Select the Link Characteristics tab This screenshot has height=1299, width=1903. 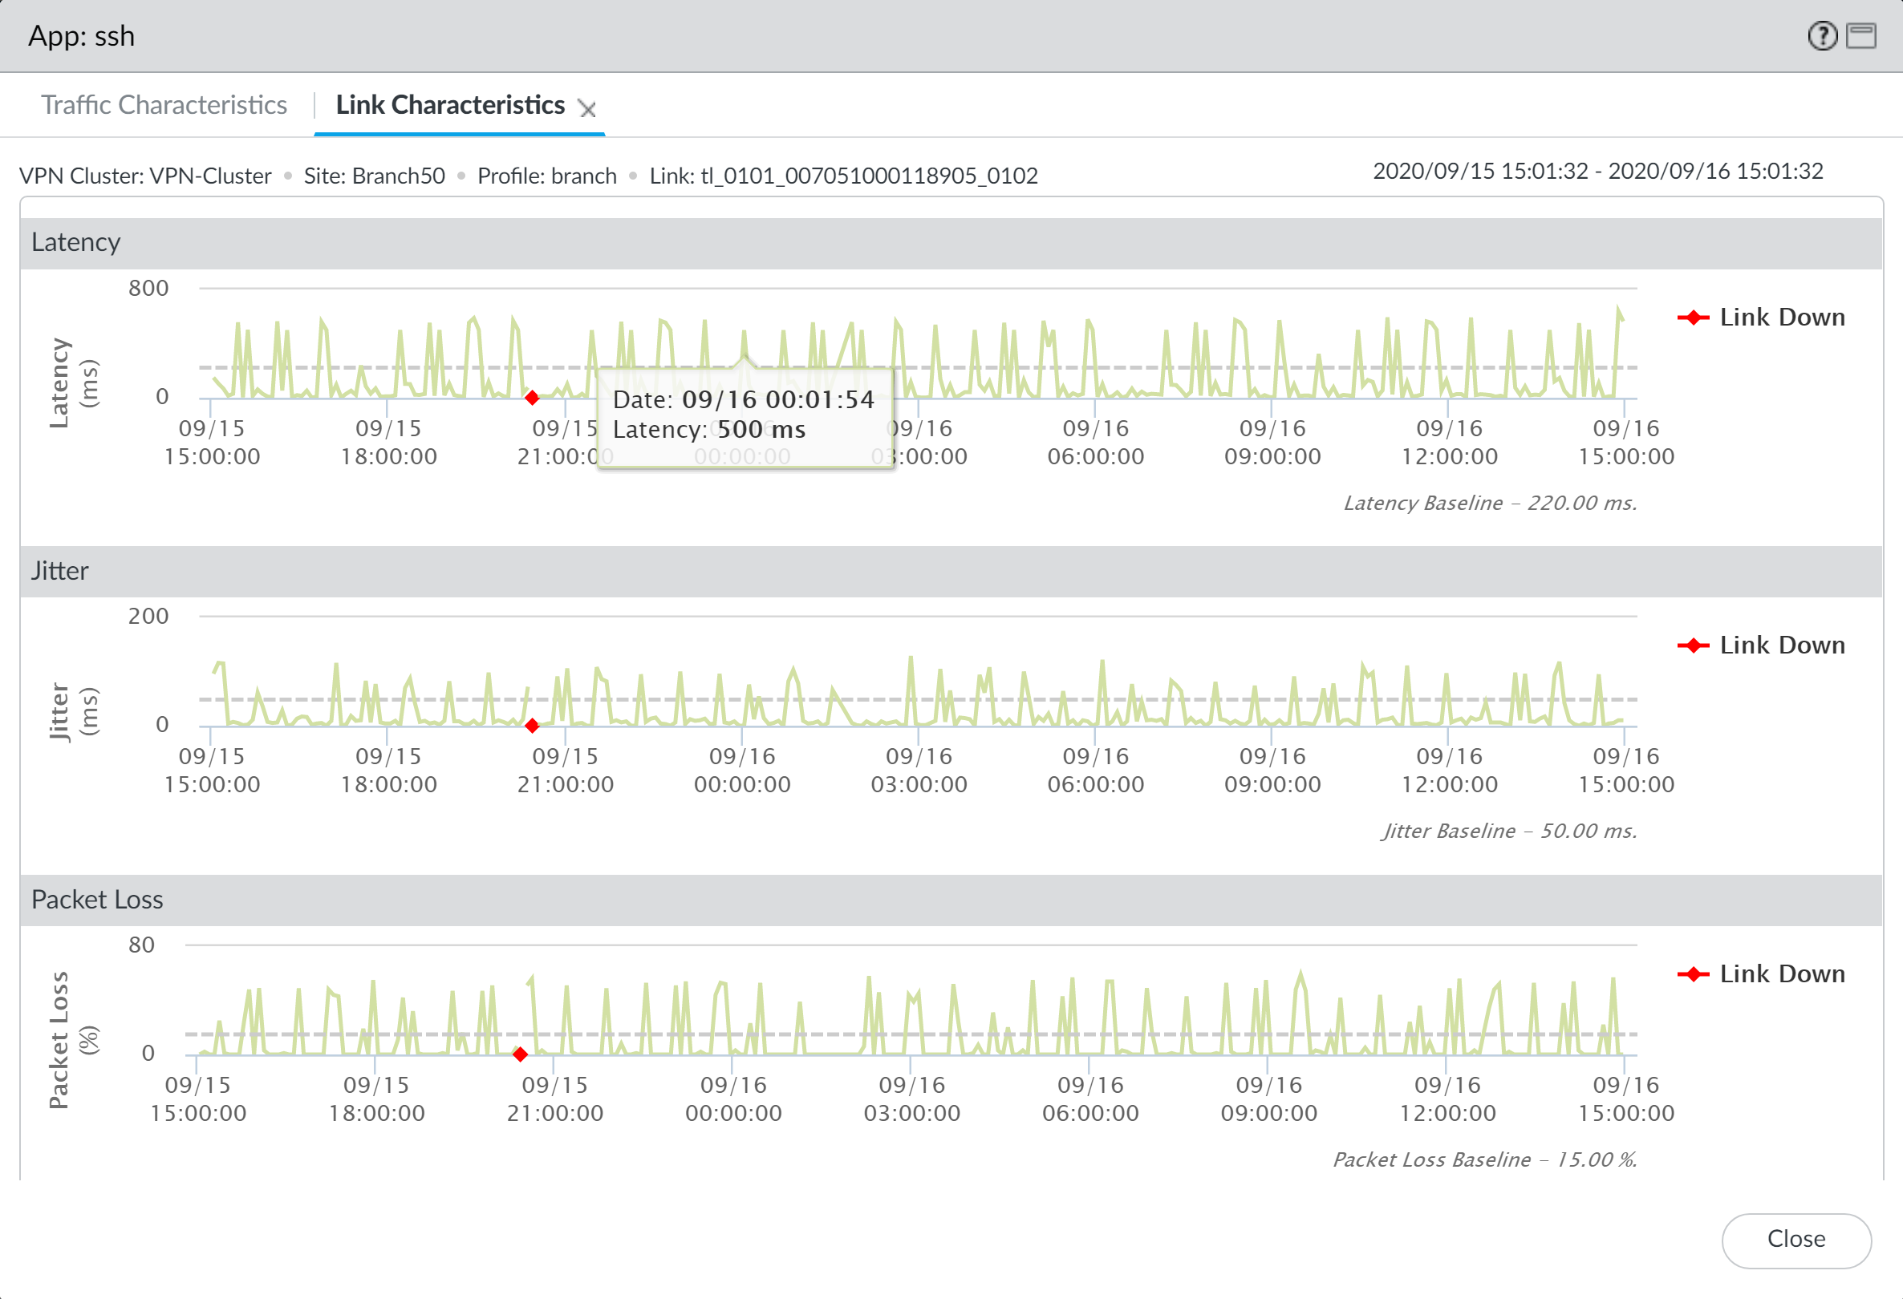(x=449, y=105)
